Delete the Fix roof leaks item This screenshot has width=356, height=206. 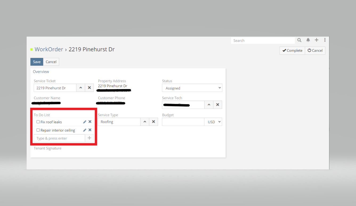tap(90, 122)
